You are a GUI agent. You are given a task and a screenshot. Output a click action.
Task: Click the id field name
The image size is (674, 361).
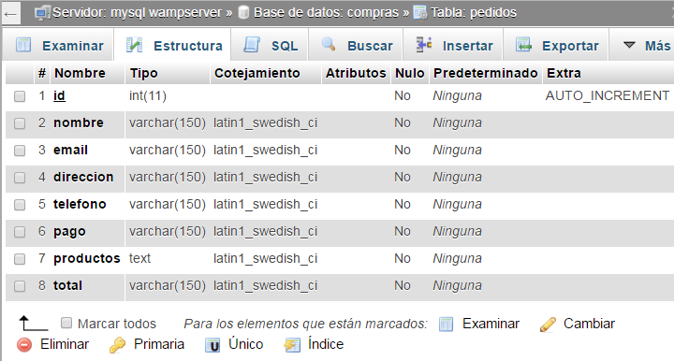point(59,95)
